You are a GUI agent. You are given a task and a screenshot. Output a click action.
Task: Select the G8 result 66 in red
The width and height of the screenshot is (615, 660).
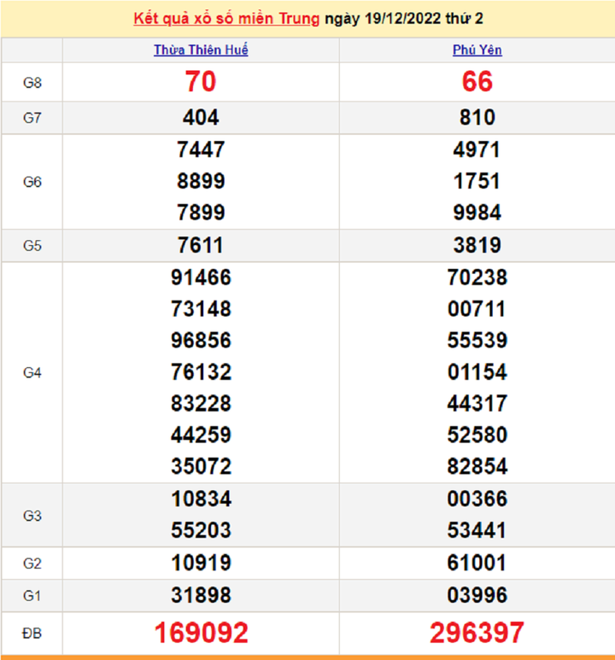(477, 82)
